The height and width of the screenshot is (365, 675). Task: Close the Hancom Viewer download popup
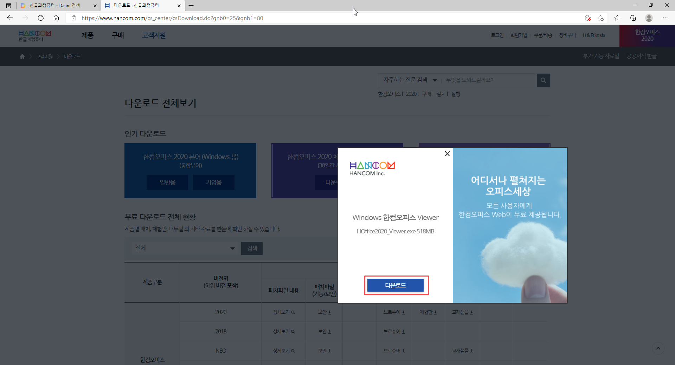[x=447, y=154]
